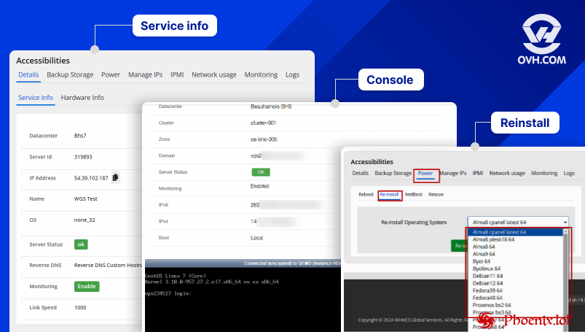
Task: Click the OS value none_32
Action: click(85, 220)
